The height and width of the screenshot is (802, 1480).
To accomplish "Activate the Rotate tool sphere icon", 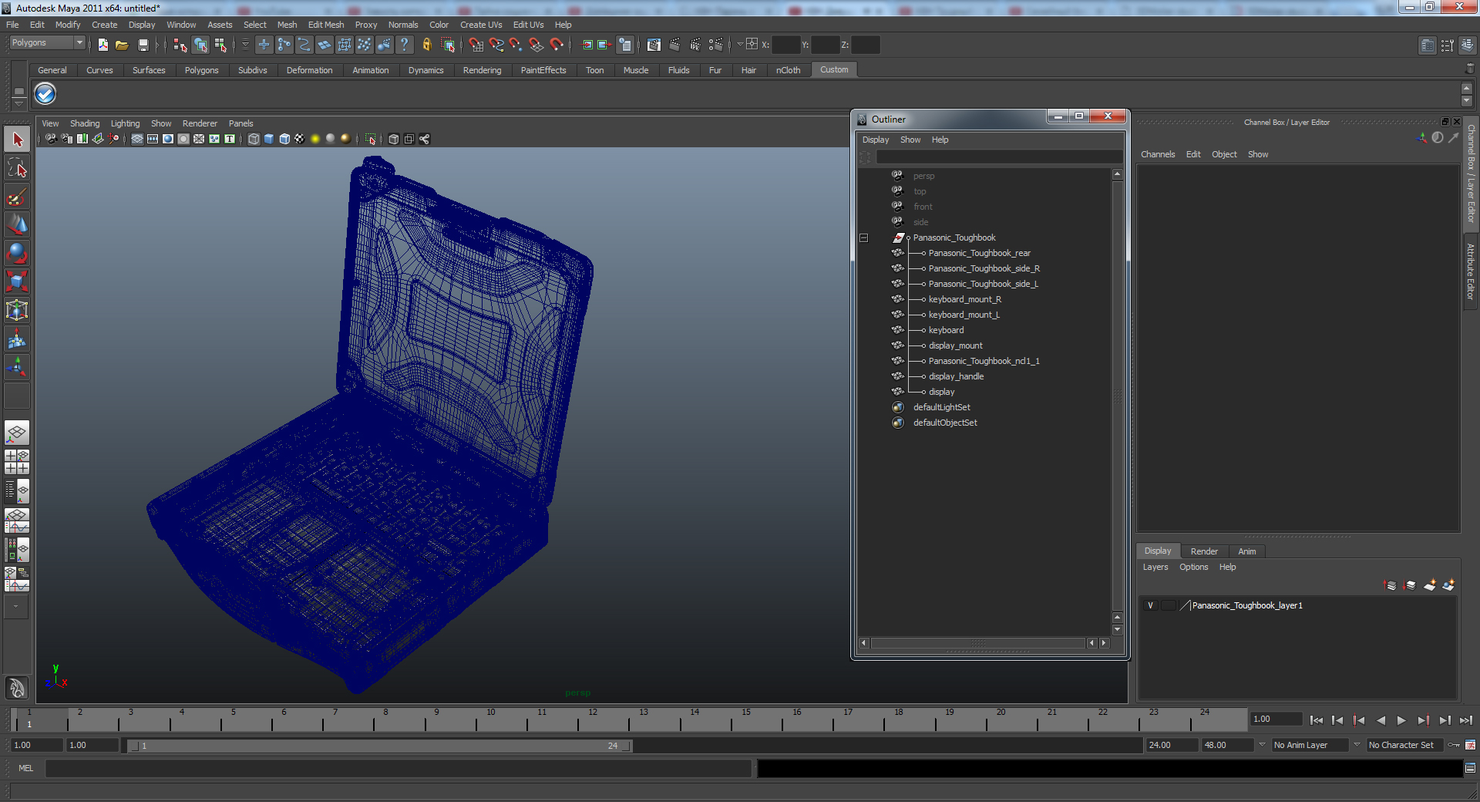I will click(x=17, y=254).
